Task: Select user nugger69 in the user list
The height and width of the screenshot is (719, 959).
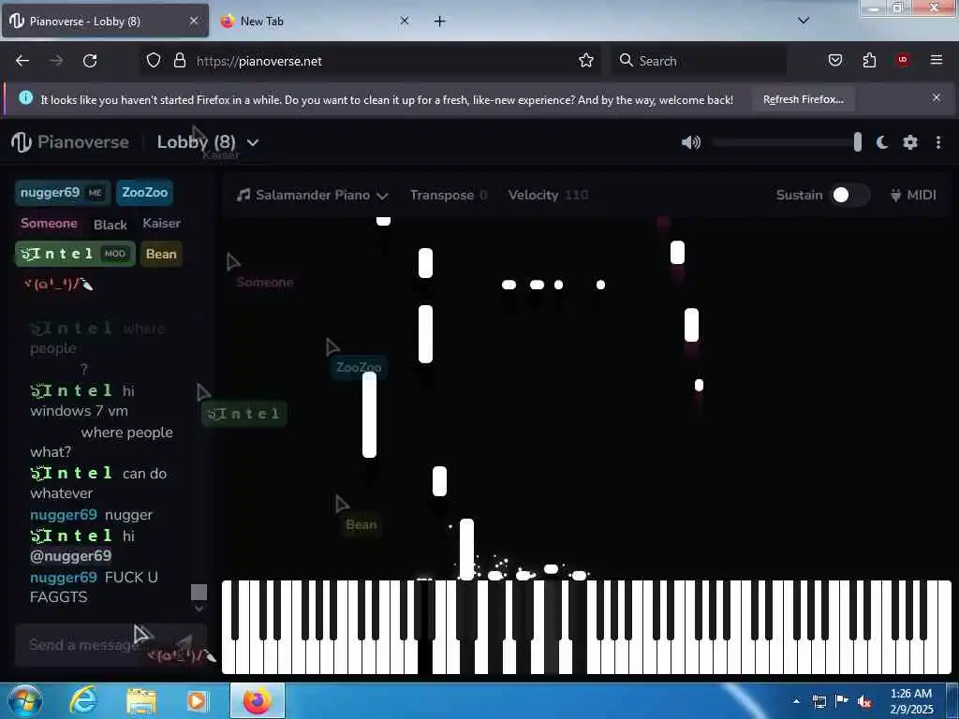Action: tap(62, 193)
